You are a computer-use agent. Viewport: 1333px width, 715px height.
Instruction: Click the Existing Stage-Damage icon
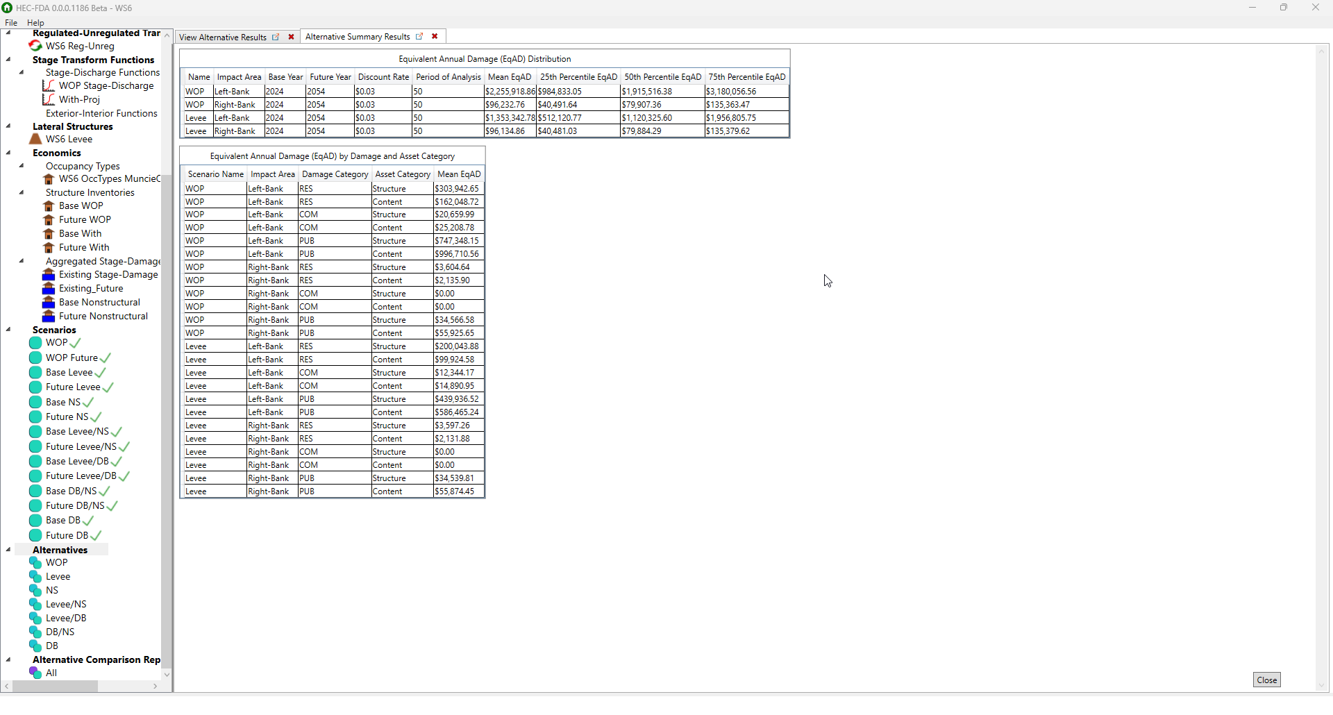(x=49, y=275)
